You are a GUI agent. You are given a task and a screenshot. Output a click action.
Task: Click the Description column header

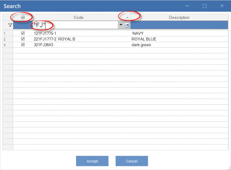pos(179,17)
